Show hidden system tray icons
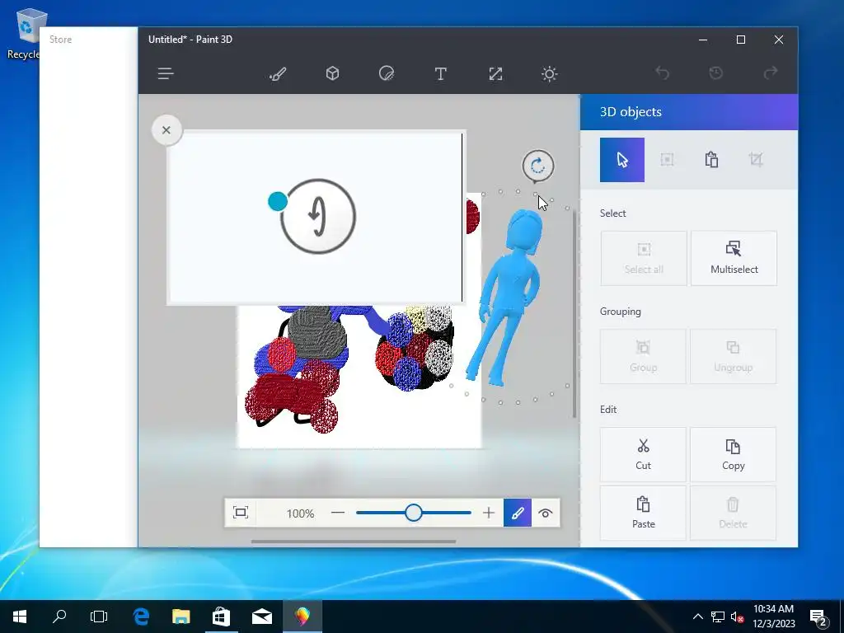844x633 pixels. click(x=697, y=617)
